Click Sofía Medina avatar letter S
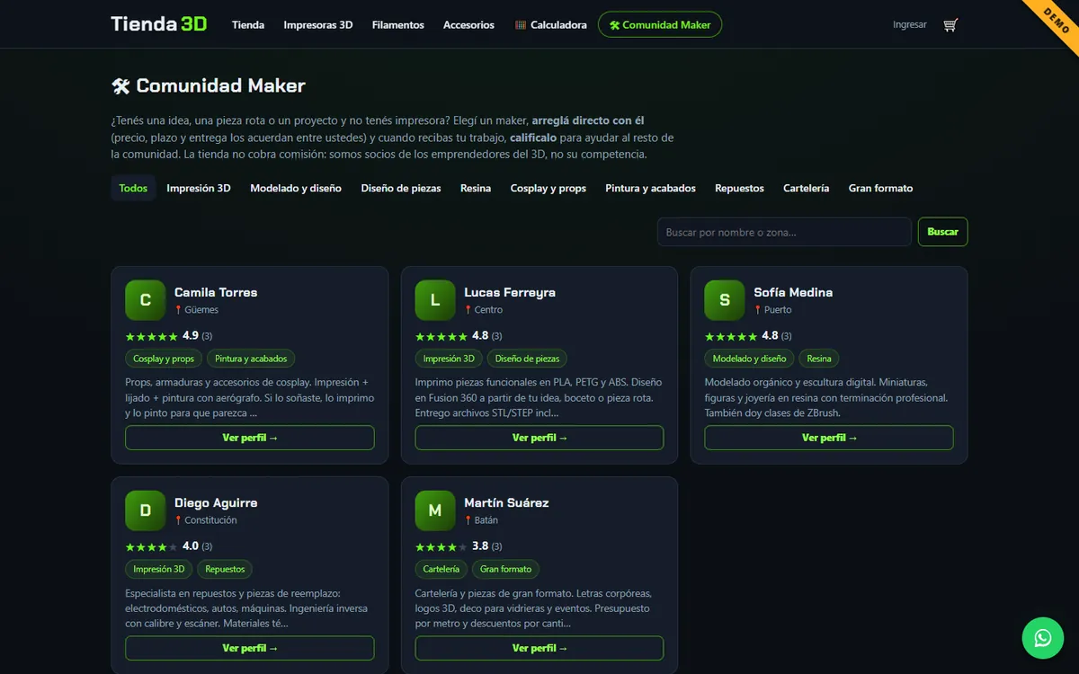This screenshot has height=674, width=1079. tap(725, 300)
